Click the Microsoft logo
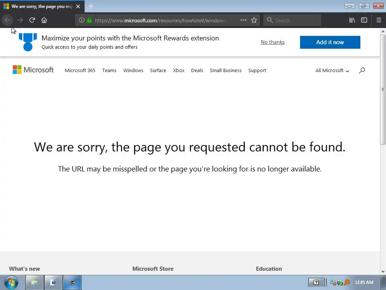 point(33,70)
